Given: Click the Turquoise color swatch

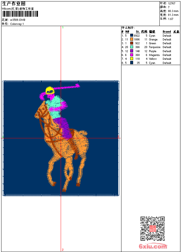Looking at the screenshot, I should click(132, 47).
